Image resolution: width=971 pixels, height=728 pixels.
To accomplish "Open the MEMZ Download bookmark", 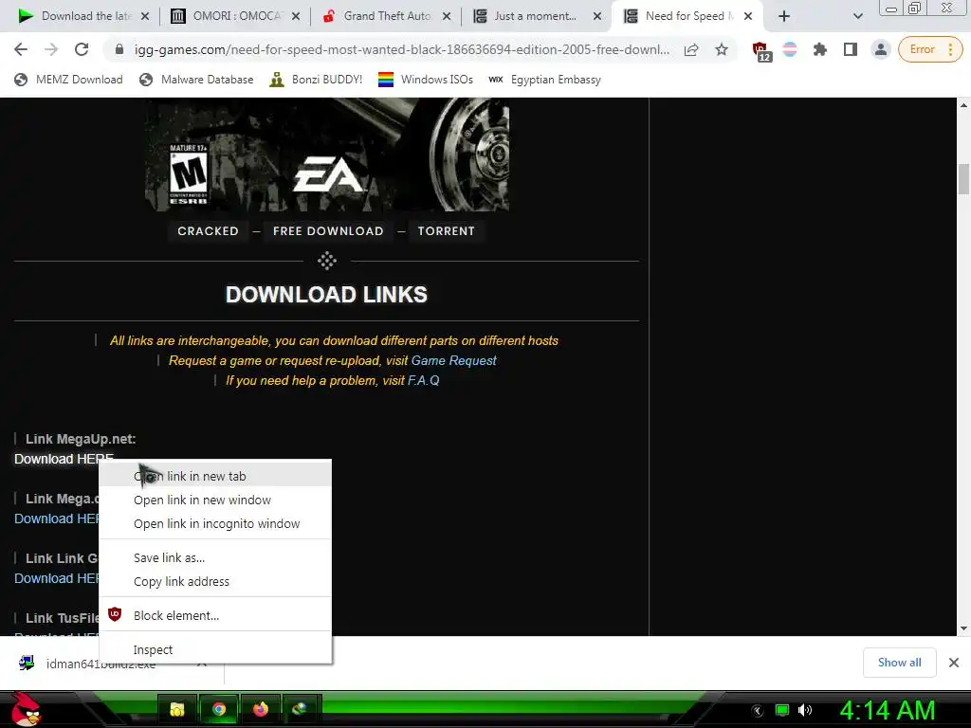I will point(68,80).
